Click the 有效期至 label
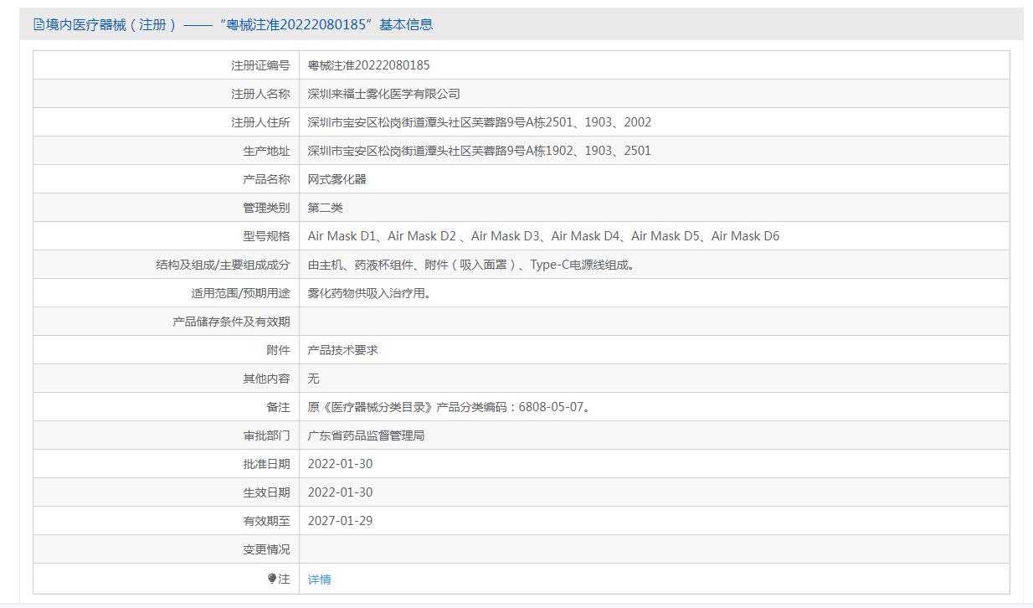Image resolution: width=1033 pixels, height=608 pixels. tap(266, 521)
